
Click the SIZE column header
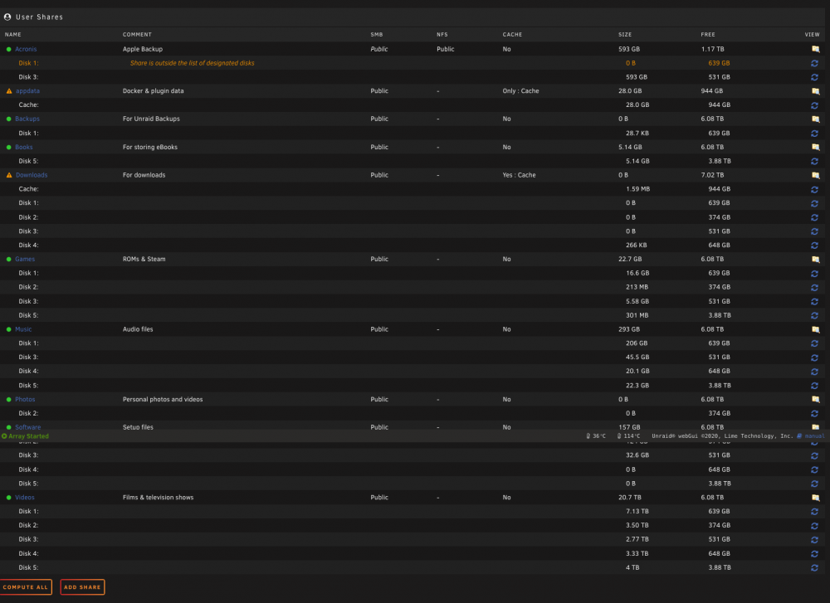click(x=625, y=34)
